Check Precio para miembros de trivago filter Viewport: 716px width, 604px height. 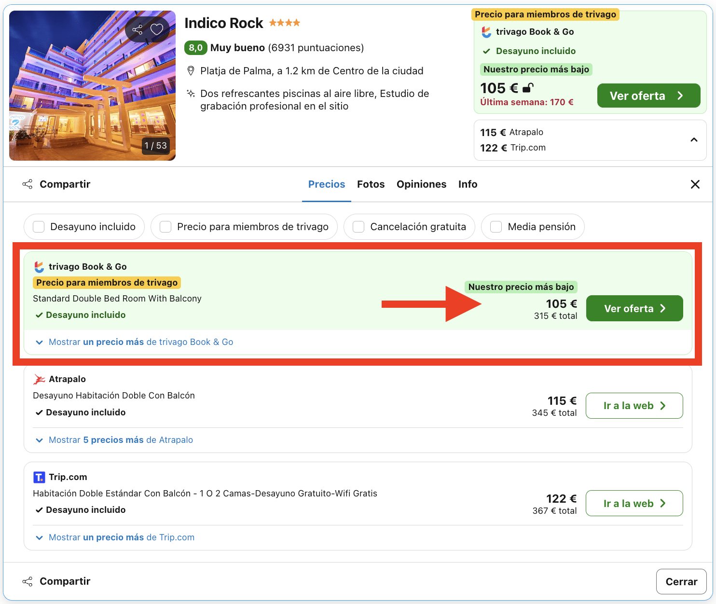(x=165, y=227)
